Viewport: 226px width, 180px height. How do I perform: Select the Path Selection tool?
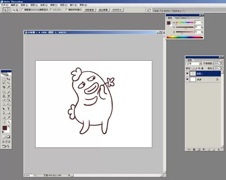pyautogui.click(x=4, y=109)
